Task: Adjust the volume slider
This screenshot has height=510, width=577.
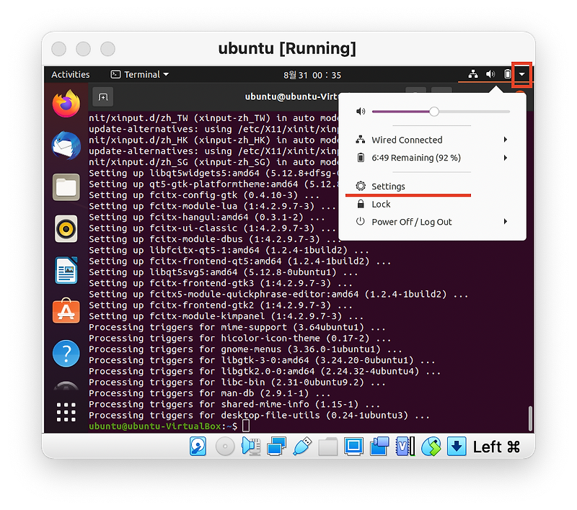Action: point(433,112)
